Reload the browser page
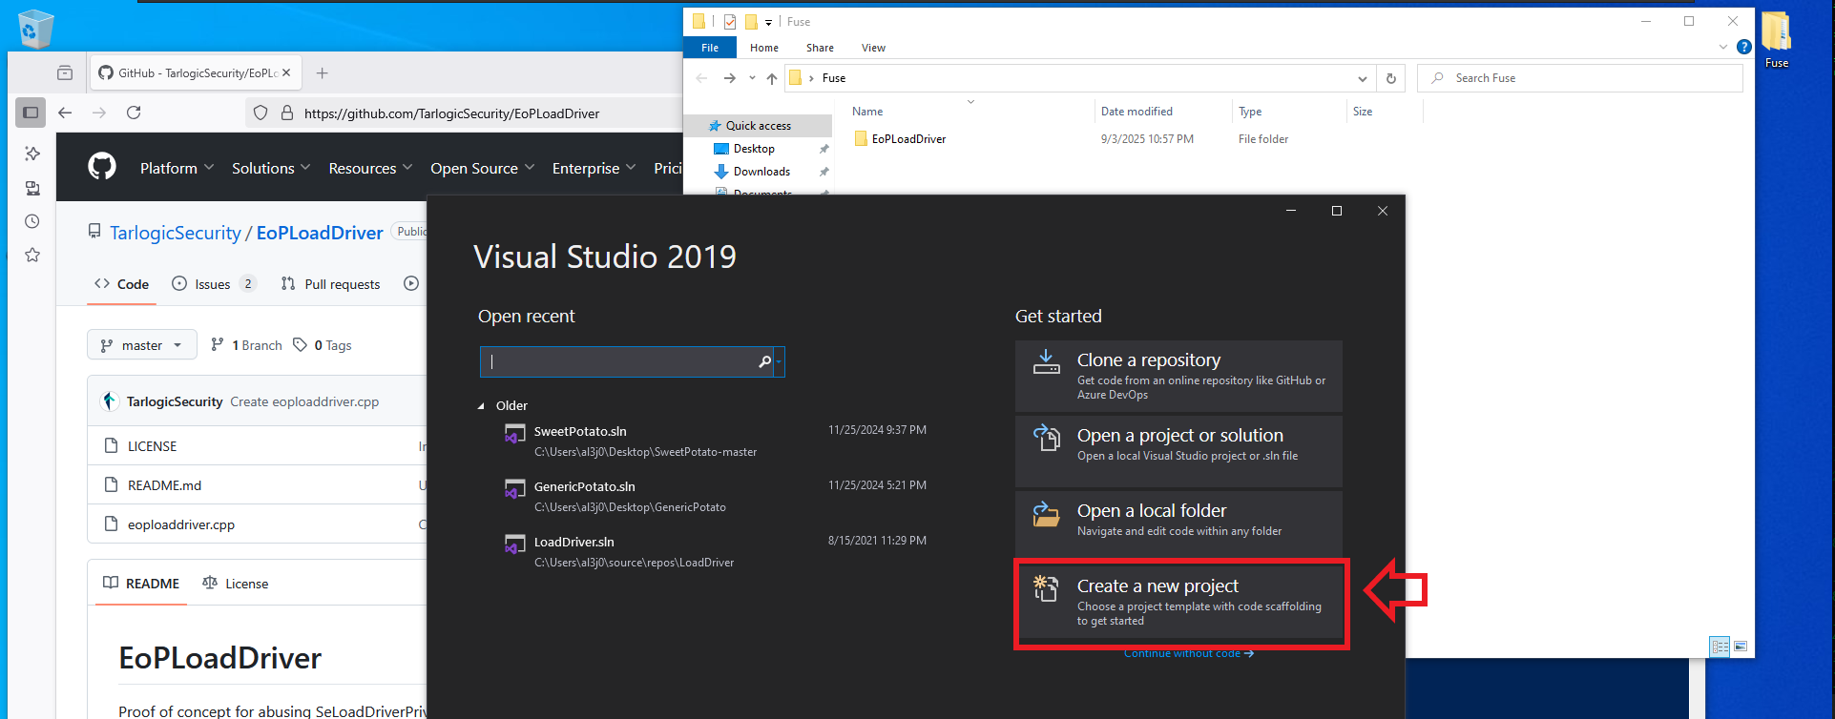 134,113
